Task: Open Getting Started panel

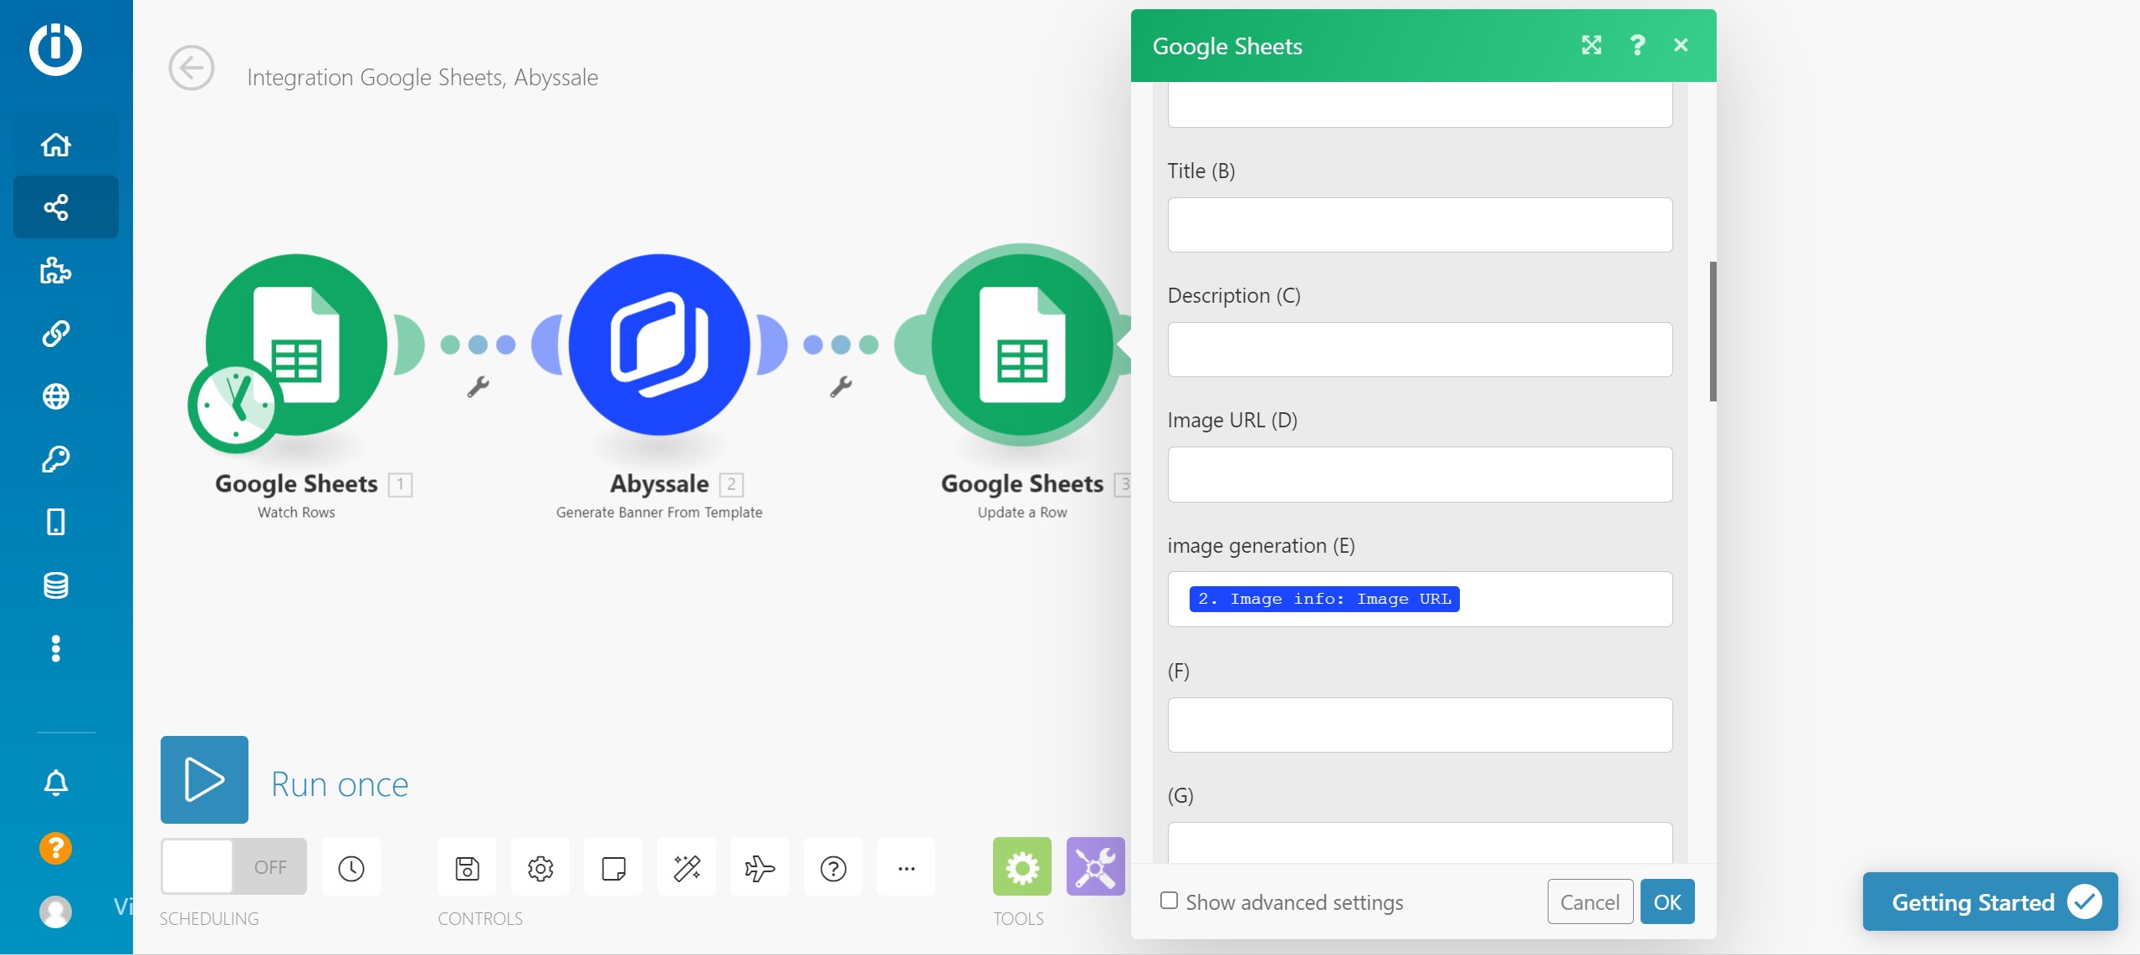Action: tap(1990, 901)
